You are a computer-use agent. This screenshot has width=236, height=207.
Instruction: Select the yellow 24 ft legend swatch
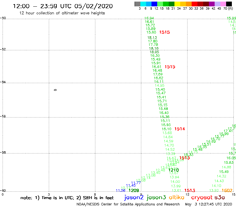coord(177,4)
